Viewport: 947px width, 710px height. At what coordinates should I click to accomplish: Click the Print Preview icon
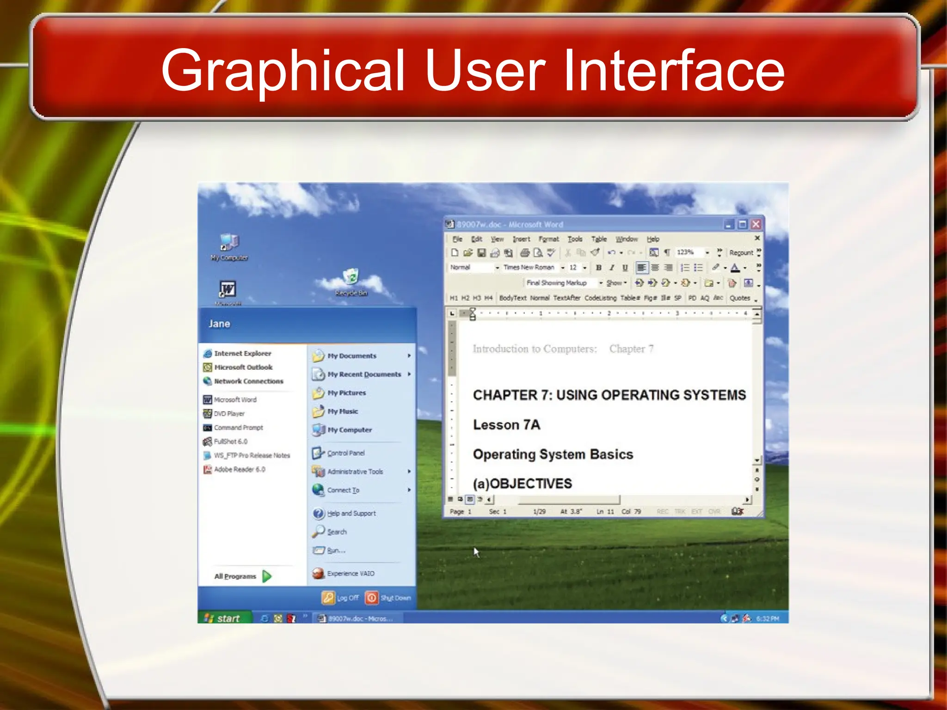[538, 252]
